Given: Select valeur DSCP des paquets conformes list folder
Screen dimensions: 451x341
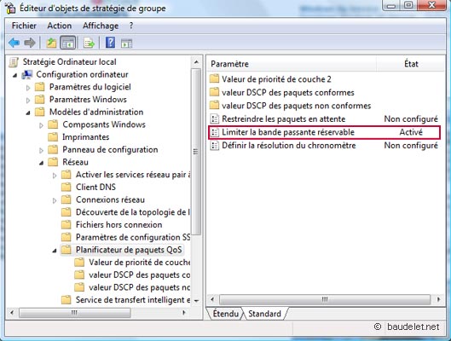Looking at the screenshot, I should [x=288, y=92].
